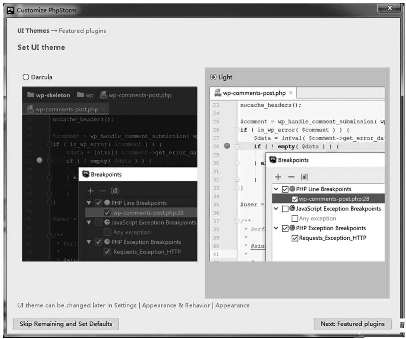
Task: Click the breakpoint dot in Darcula preview
Action: pyautogui.click(x=39, y=160)
